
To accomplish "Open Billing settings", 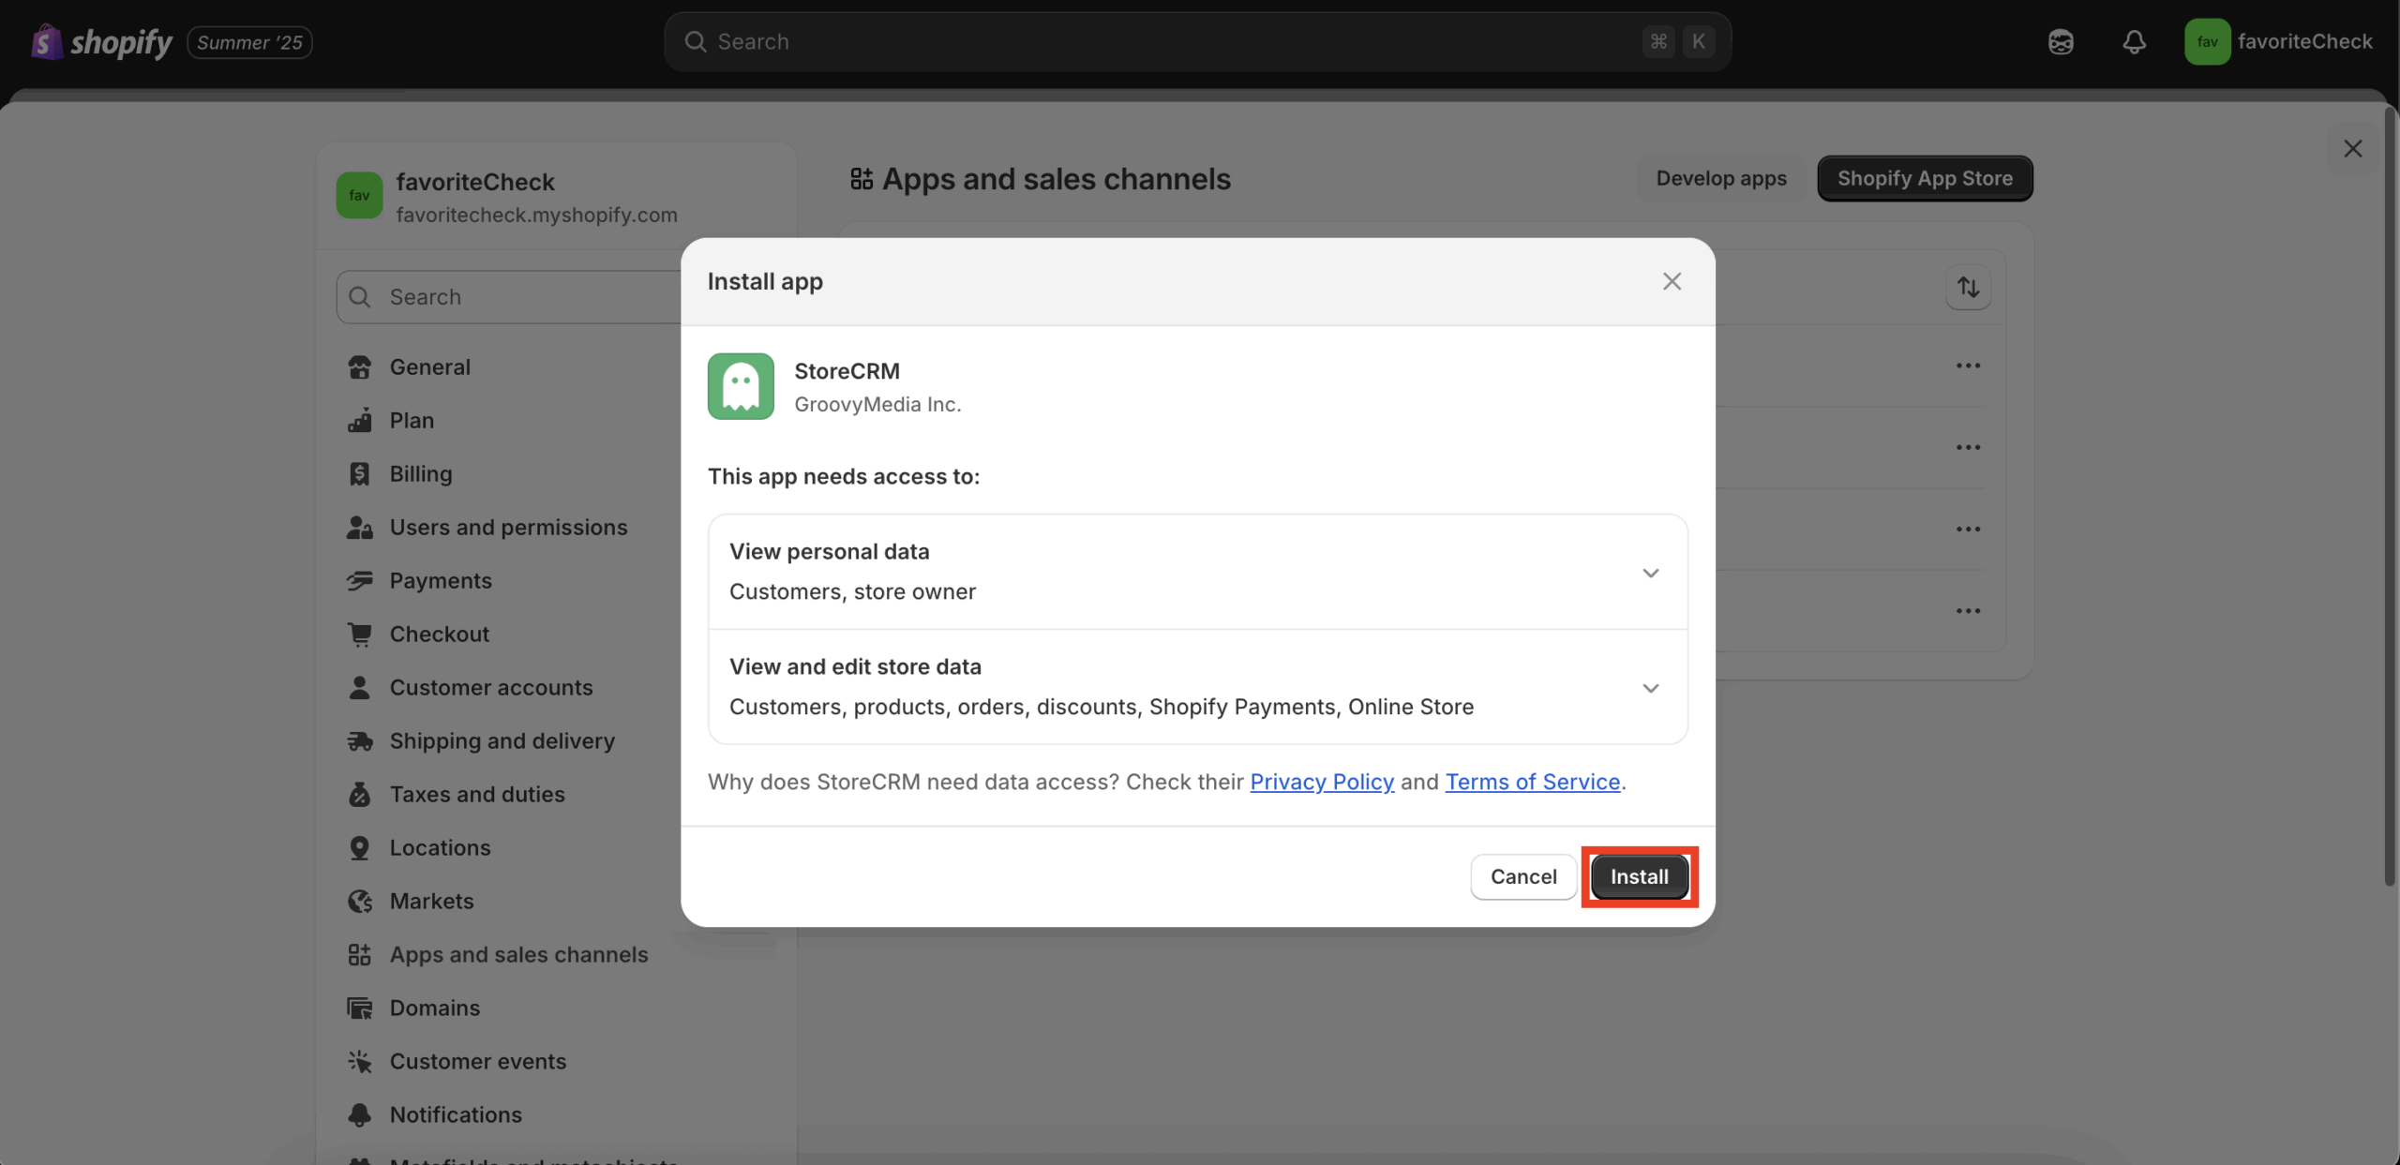I will (x=421, y=473).
